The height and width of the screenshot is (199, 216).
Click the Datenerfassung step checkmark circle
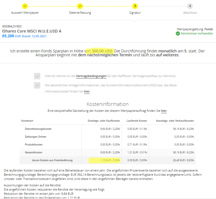point(80,6)
